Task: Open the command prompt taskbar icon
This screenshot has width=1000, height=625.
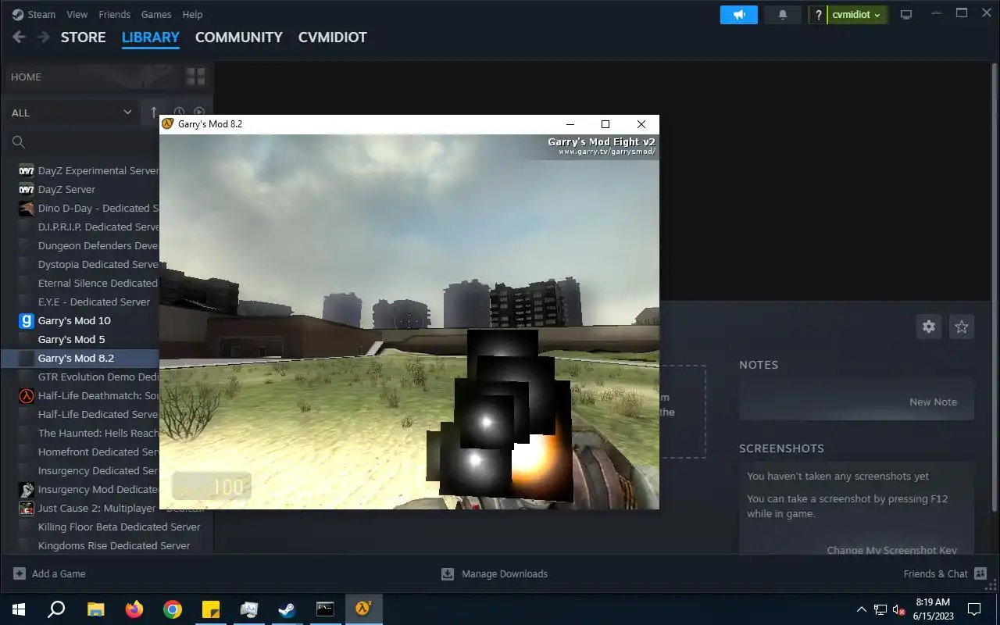Action: [325, 609]
